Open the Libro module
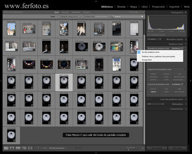This screenshot has width=192, height=154. pos(145,7)
